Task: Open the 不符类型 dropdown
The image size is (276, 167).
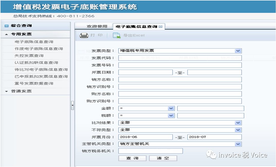Action: point(238,130)
